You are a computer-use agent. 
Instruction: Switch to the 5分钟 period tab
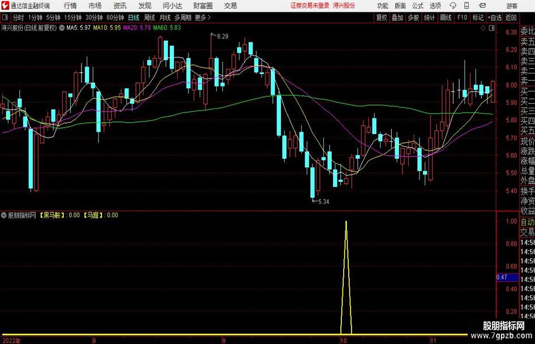[53, 18]
